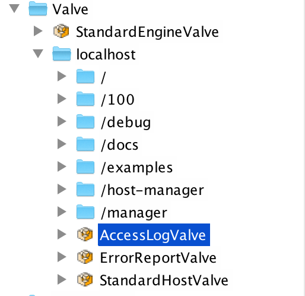The image size is (305, 296).
Task: Click the /host-manager folder icon
Action: [85, 189]
